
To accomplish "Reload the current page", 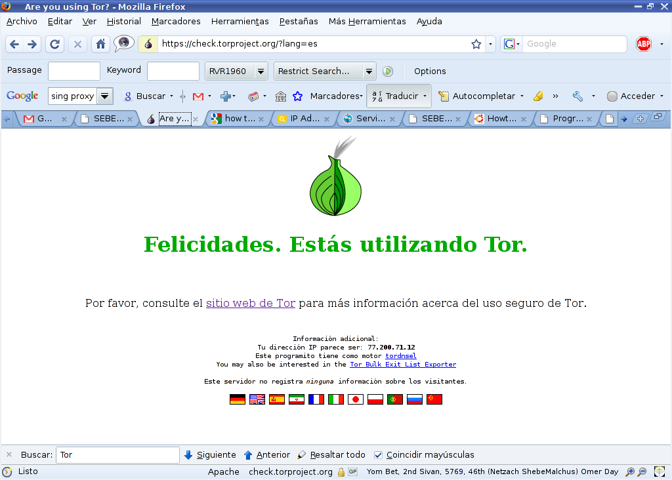I will click(55, 44).
